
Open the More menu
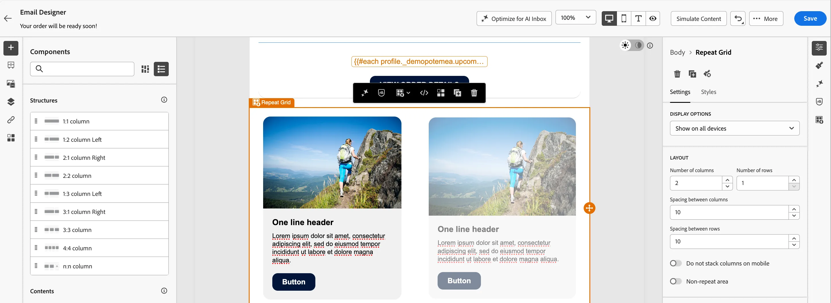click(x=766, y=19)
